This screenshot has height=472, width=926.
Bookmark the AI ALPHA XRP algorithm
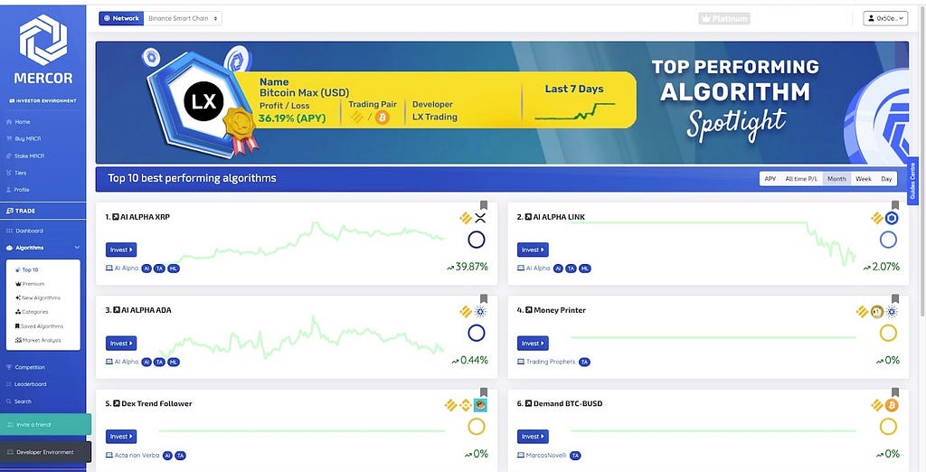point(484,205)
